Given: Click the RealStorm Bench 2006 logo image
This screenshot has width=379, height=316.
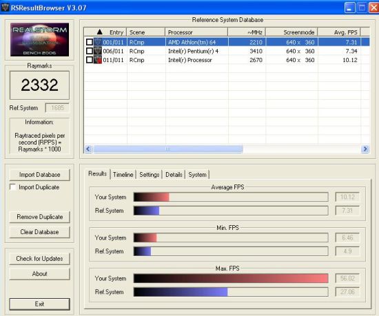Looking at the screenshot, I should coord(40,40).
